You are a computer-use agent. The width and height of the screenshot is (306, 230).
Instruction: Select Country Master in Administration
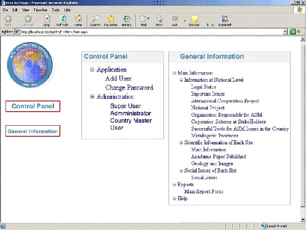point(131,121)
